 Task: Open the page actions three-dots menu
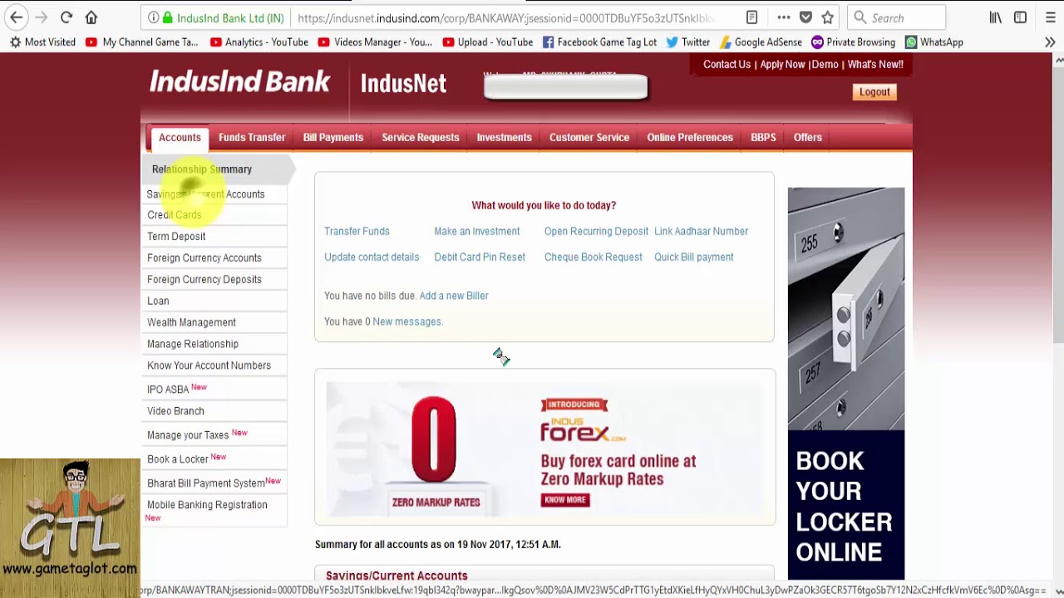[784, 17]
